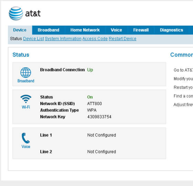This screenshot has width=193, height=186.
Task: Switch to the Device tab
Action: [20, 30]
